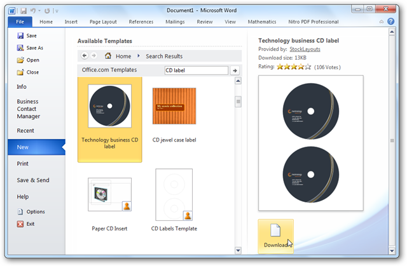Select Info in the Backstage menu
407x266 pixels.
coord(22,87)
